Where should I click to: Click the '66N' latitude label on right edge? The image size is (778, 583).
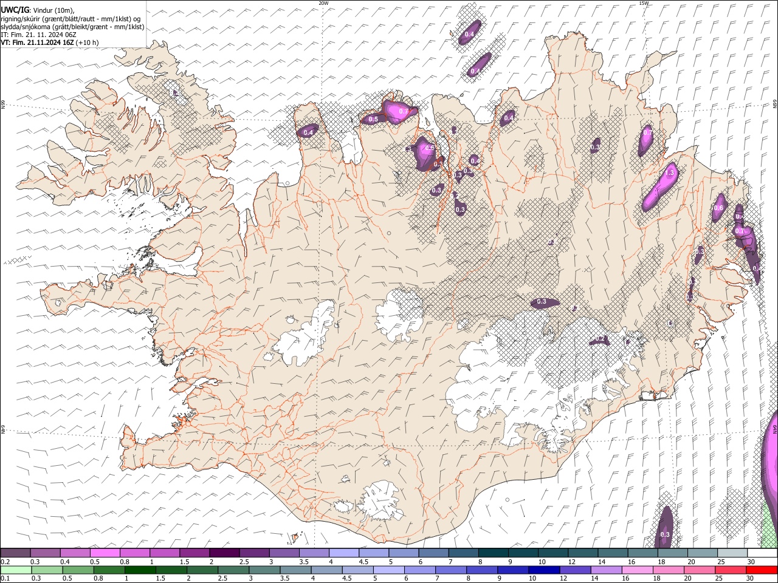tap(775, 104)
